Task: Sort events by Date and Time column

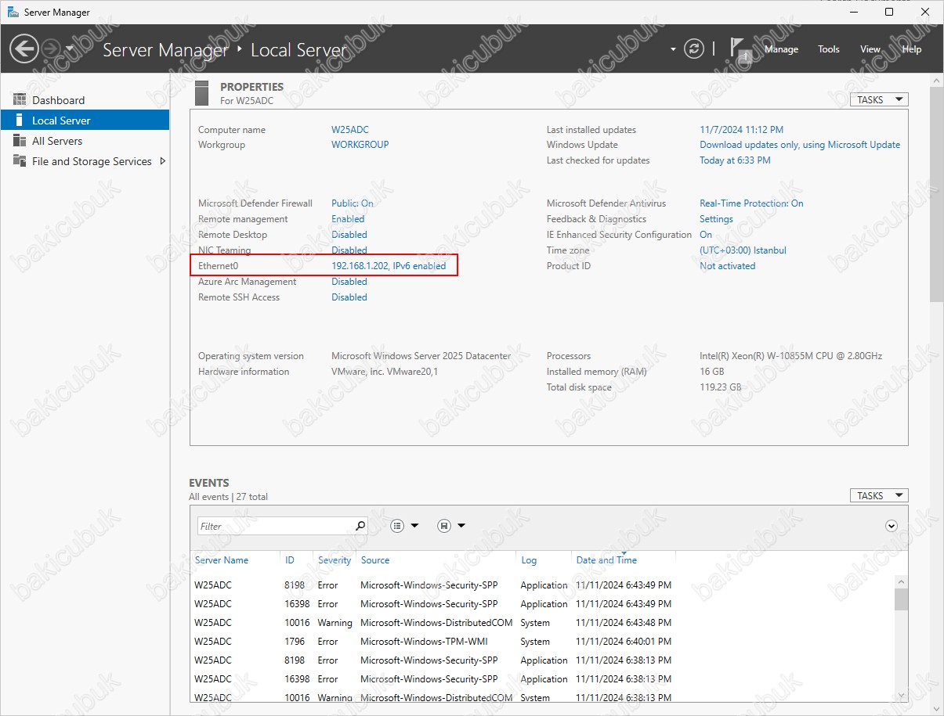Action: [606, 560]
